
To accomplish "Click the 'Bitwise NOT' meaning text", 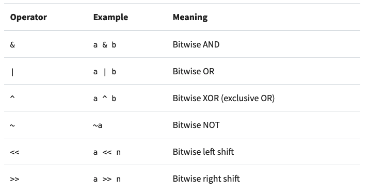I will pyautogui.click(x=196, y=125).
